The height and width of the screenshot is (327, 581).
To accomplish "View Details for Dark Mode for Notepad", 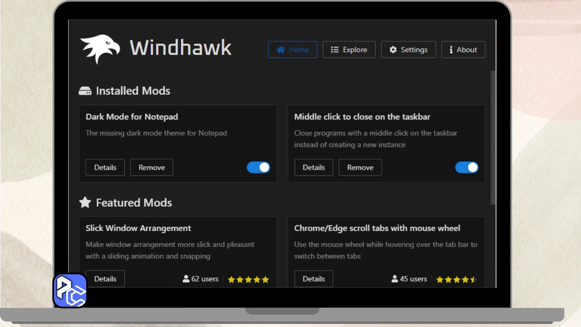I will click(105, 167).
